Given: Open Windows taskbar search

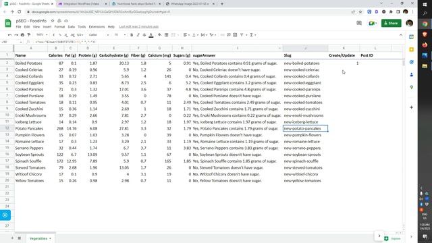Looking at the screenshot, I should tap(425, 13).
